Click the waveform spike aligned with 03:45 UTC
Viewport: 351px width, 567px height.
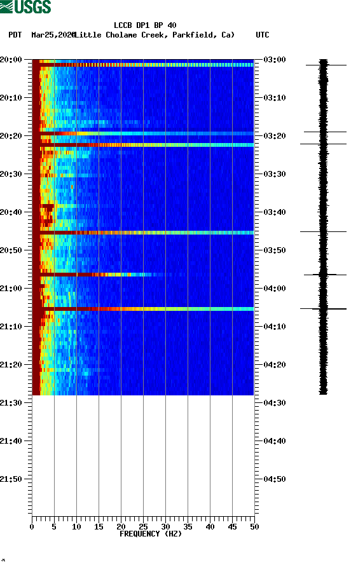[323, 231]
